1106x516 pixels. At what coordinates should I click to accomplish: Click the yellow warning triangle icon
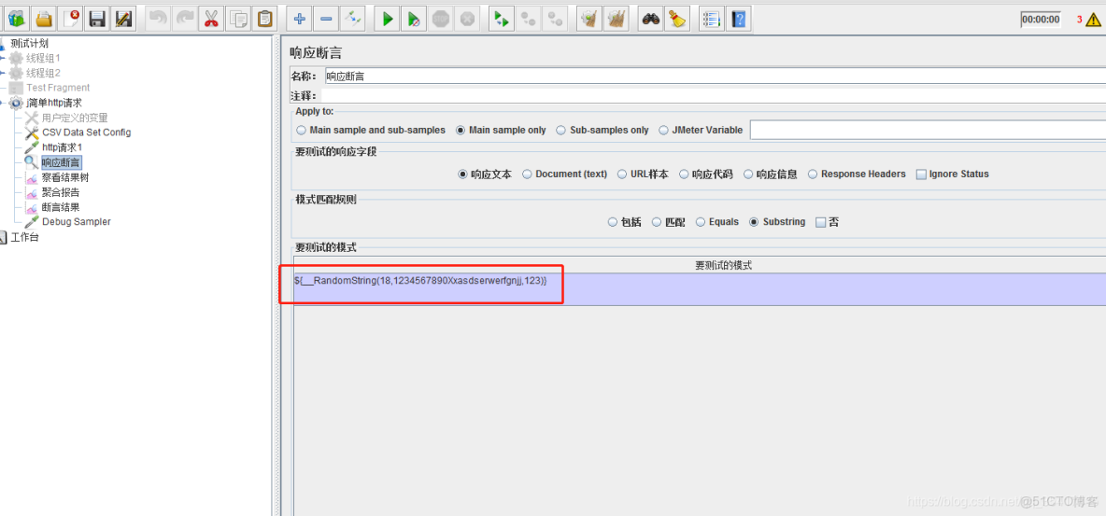pyautogui.click(x=1093, y=20)
